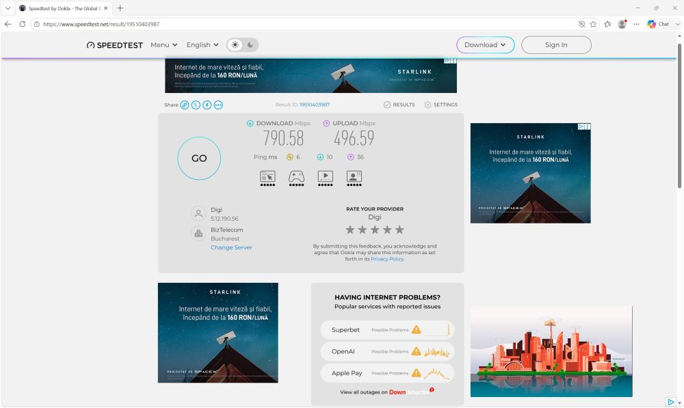Open result ID 19510403987 link
684x408 pixels.
pos(315,105)
